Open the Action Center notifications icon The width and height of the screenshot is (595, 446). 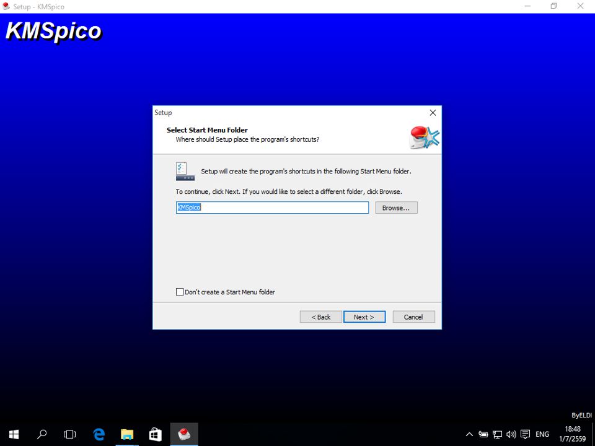[x=525, y=434]
